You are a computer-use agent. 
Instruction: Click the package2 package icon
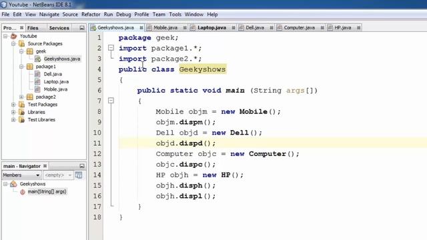pos(30,97)
